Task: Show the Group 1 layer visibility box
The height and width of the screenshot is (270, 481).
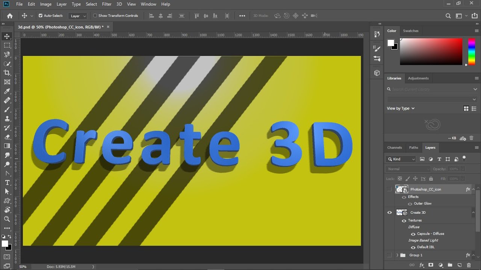Action: (389, 255)
